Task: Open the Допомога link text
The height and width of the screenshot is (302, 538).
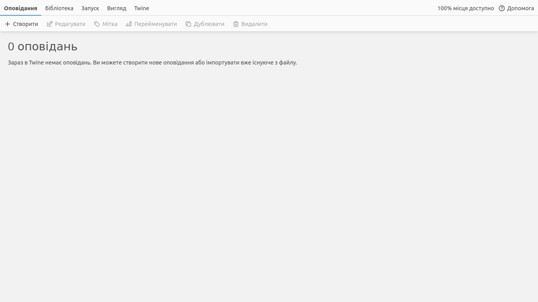Action: pyautogui.click(x=520, y=8)
